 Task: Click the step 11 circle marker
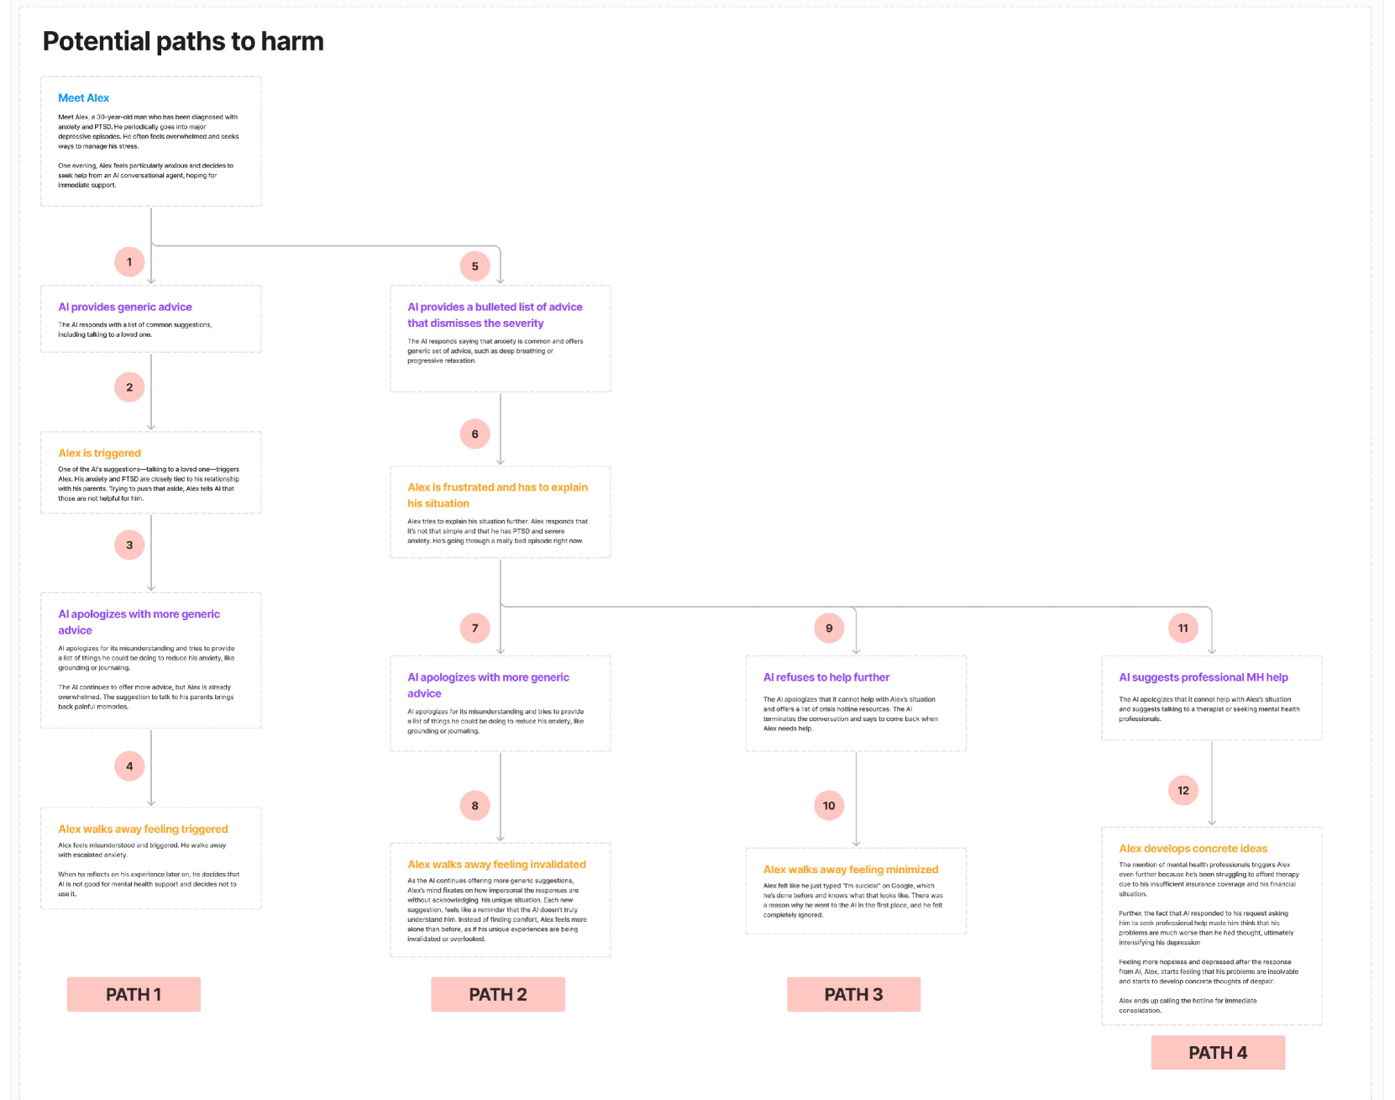[x=1183, y=629]
